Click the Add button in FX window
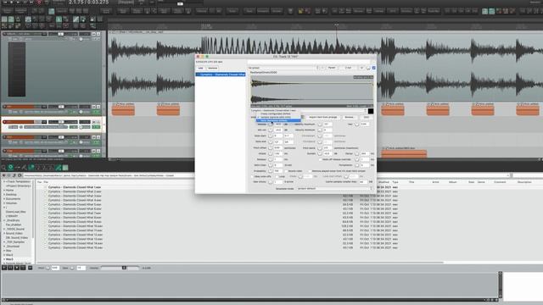 coord(200,68)
